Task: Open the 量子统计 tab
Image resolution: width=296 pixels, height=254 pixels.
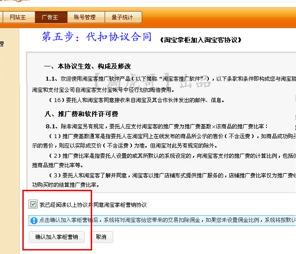Action: pyautogui.click(x=123, y=17)
